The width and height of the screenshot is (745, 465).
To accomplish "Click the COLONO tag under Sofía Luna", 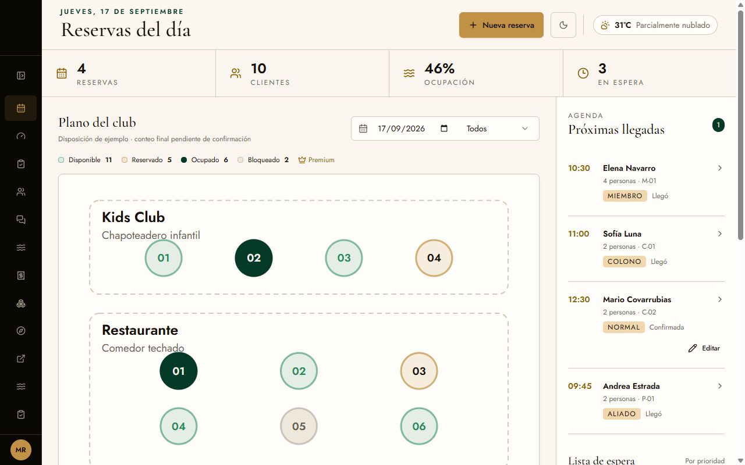I will tap(625, 262).
